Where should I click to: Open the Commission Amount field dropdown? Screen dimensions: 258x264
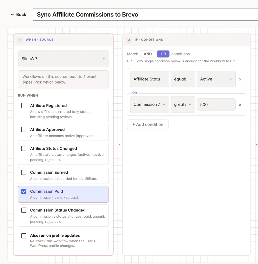149,104
